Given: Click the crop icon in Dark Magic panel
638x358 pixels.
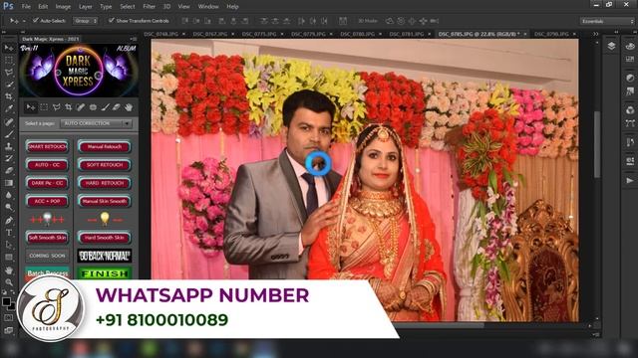Looking at the screenshot, I should click(69, 107).
